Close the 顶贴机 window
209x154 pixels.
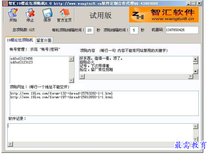click(199, 3)
